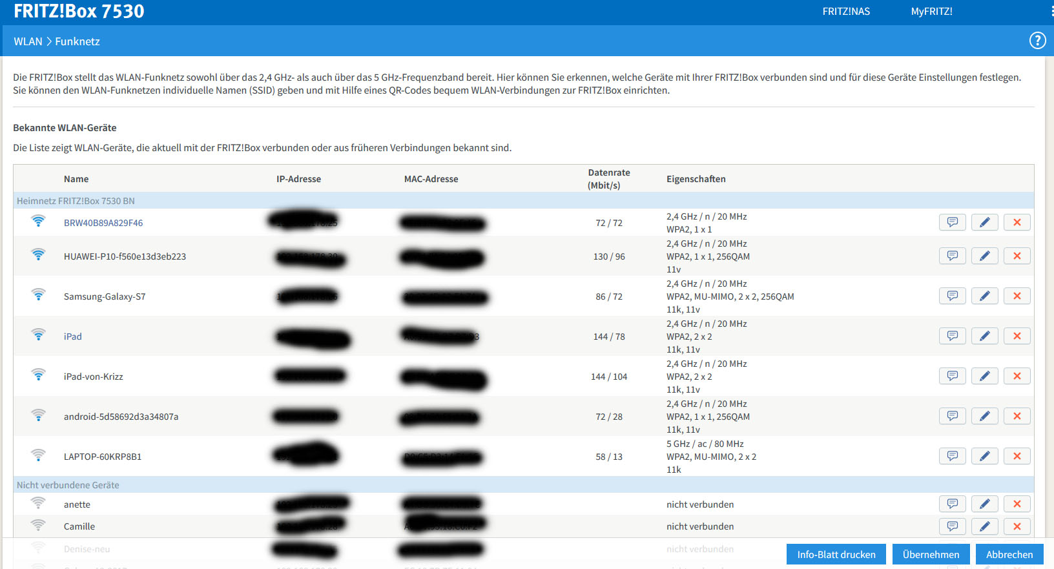Open comment for Camille row
The width and height of the screenshot is (1054, 569).
(953, 526)
